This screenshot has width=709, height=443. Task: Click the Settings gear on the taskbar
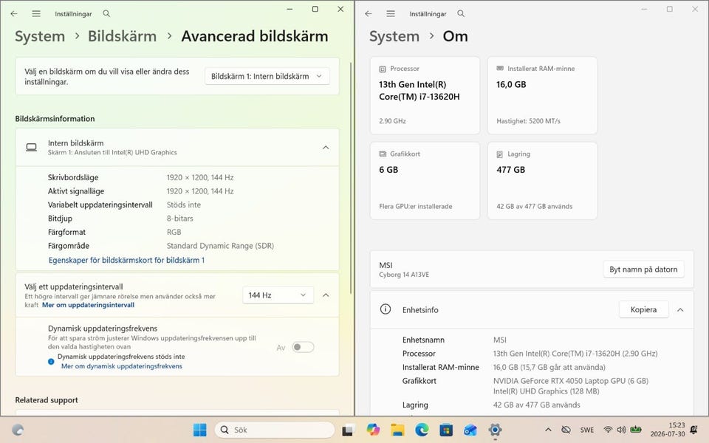coord(495,430)
